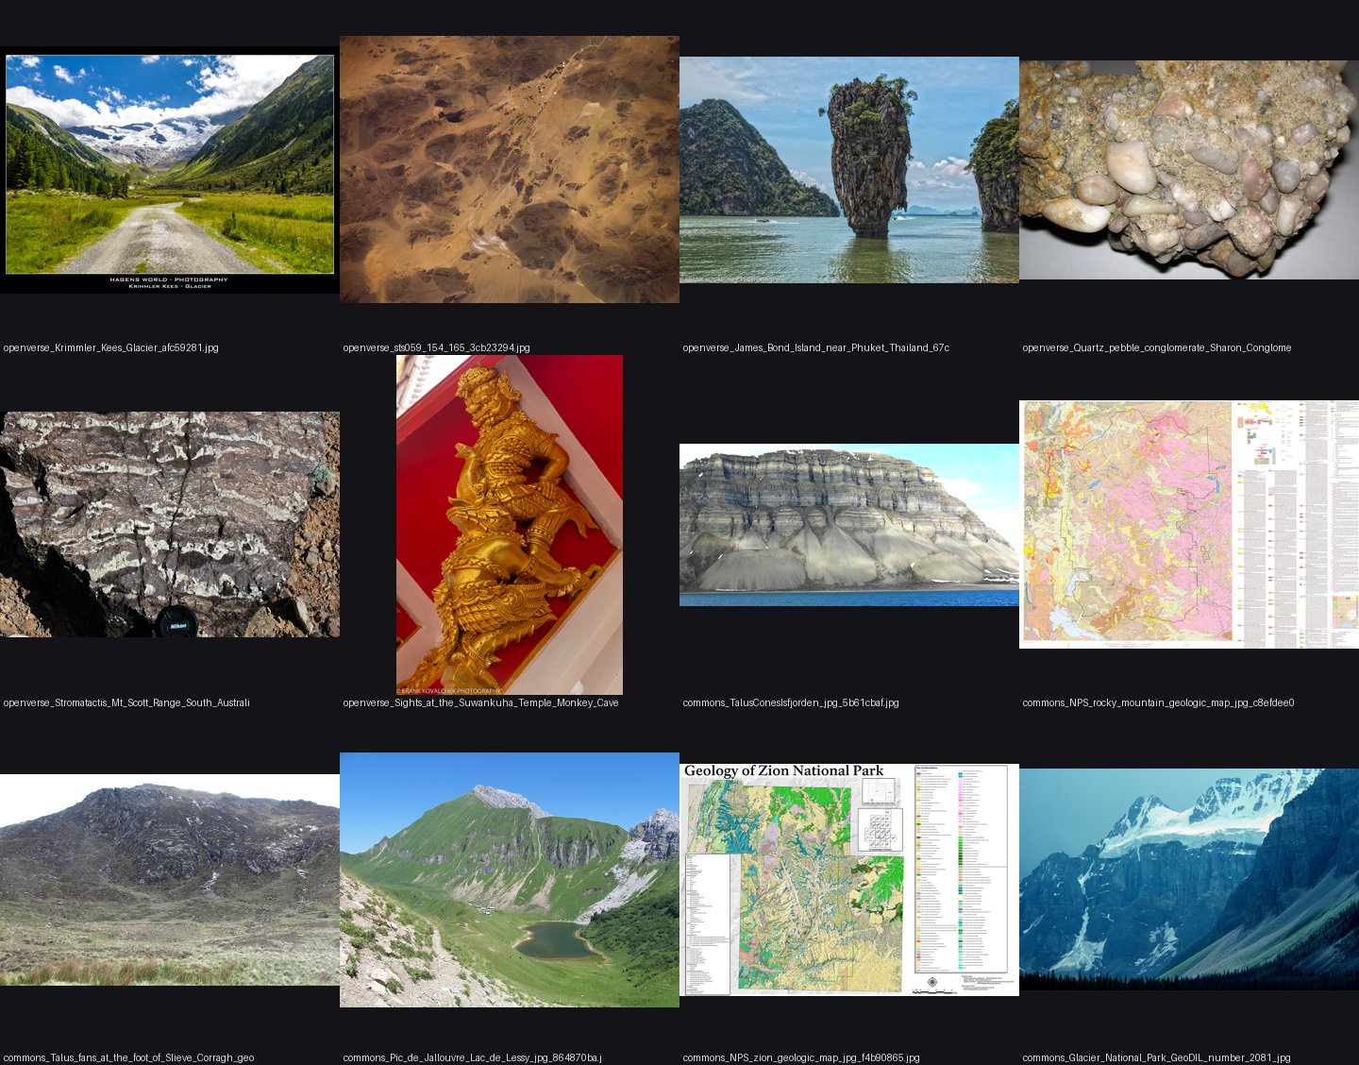Click filename commons_TalusConesIsfjorden_jpg_5b61cbaf.jpg
Viewport: 1359px width, 1065px height.
tap(791, 702)
